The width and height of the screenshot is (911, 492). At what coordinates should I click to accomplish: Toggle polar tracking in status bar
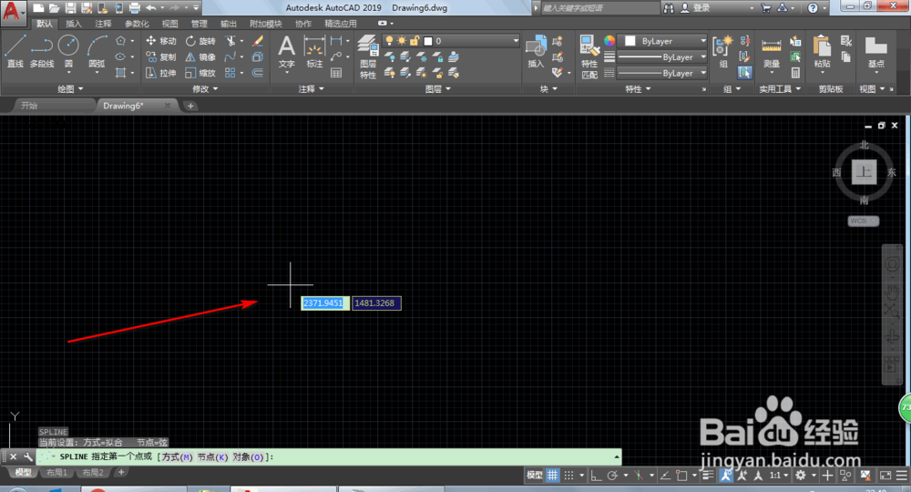point(612,476)
